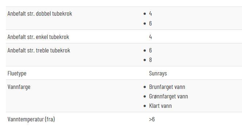This screenshot has width=242, height=133.
Task: Select value 6 under dobbel tubekrok
Action: (150, 23)
